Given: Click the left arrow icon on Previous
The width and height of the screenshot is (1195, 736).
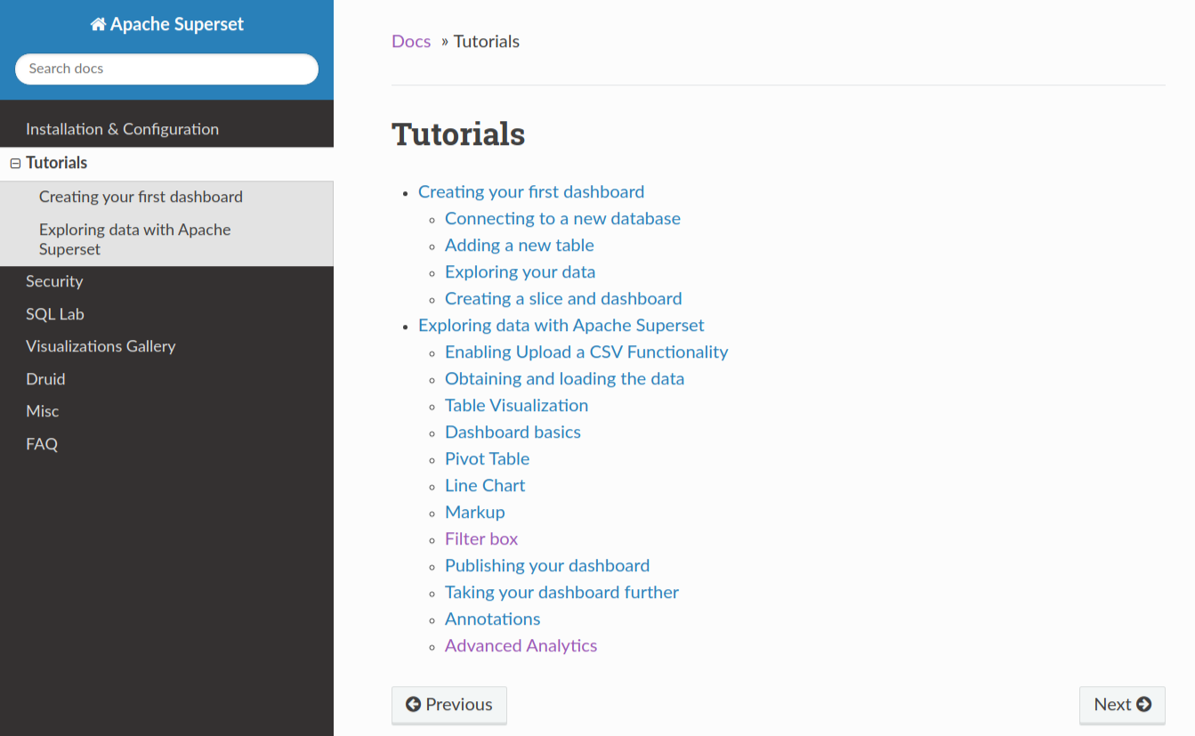Looking at the screenshot, I should pos(413,704).
